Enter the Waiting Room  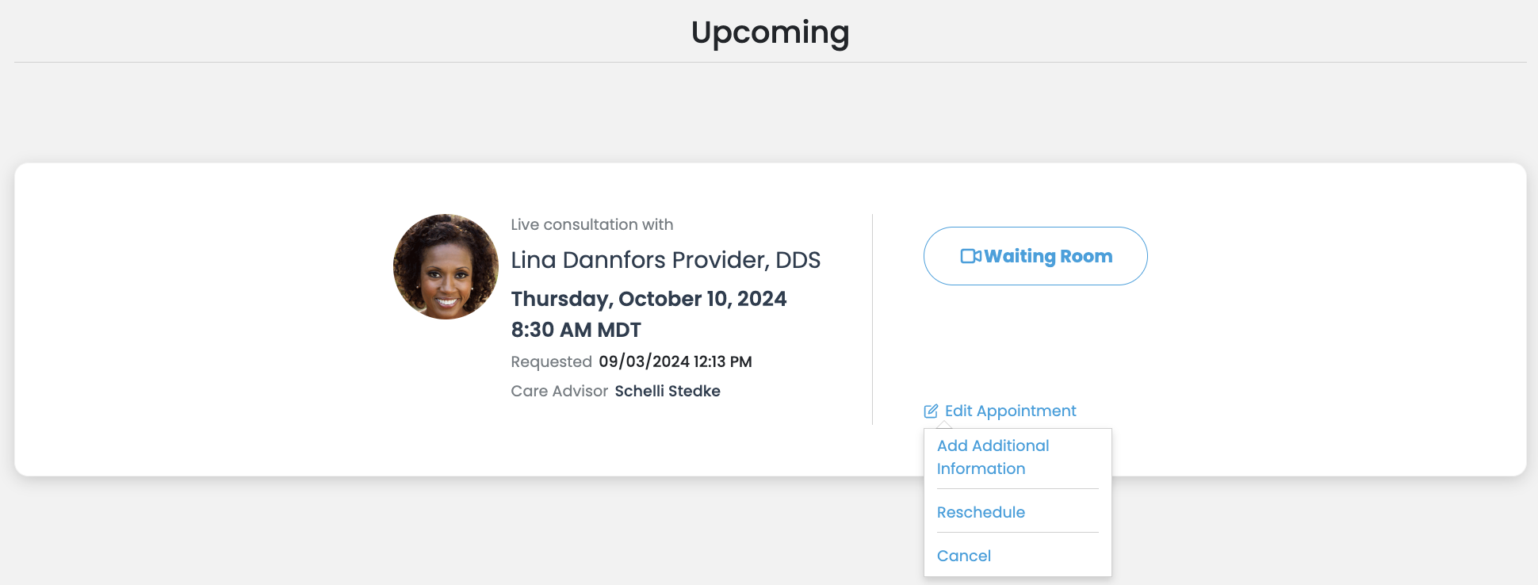1035,255
